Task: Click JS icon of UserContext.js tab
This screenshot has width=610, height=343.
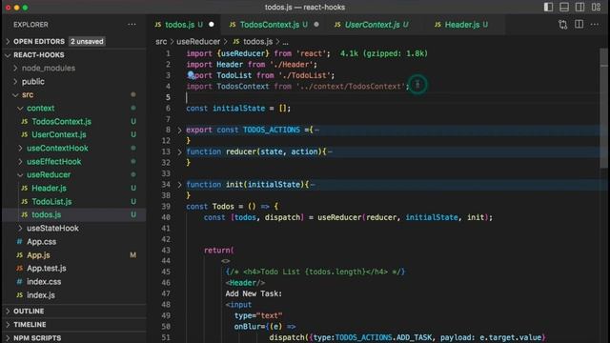Action: click(337, 25)
